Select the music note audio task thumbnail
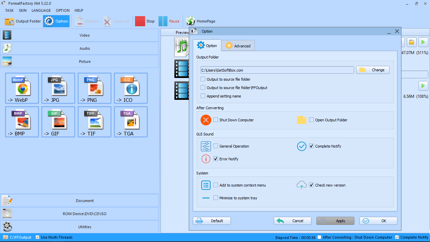Viewport: 430px width, 242px height. coord(181,47)
